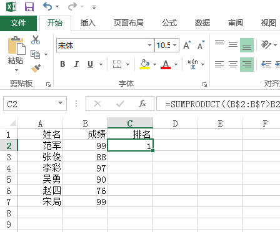The width and height of the screenshot is (280, 232).
Task: Switch to the 插入 ribbon tab
Action: point(88,23)
